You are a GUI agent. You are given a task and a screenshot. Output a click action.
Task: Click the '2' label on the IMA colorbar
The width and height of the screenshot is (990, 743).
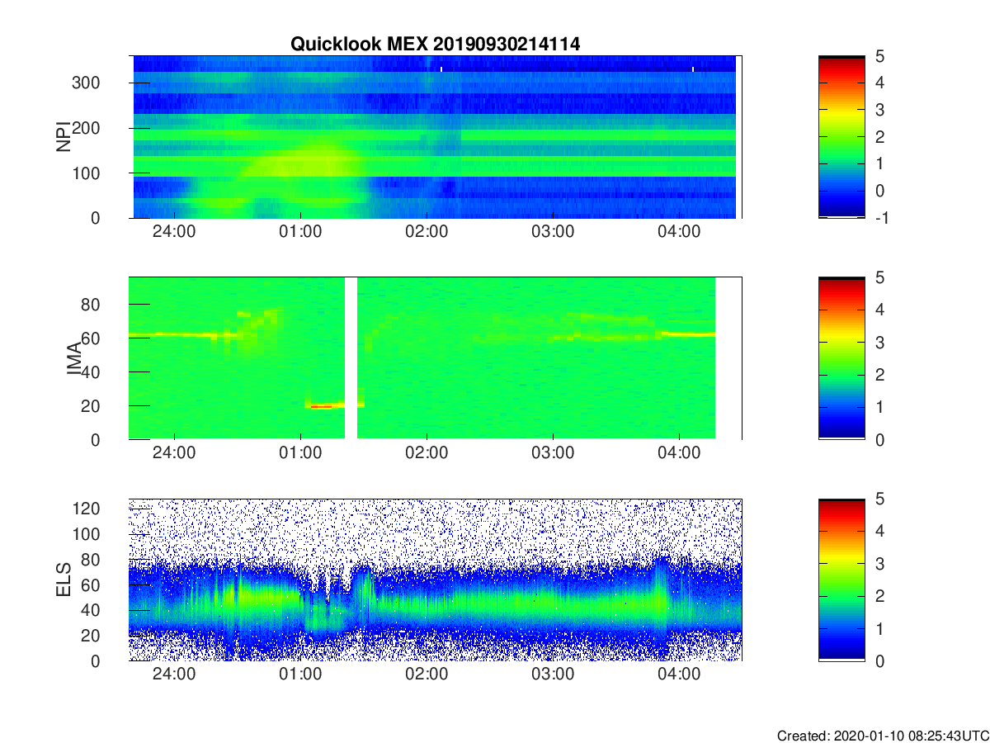(880, 375)
